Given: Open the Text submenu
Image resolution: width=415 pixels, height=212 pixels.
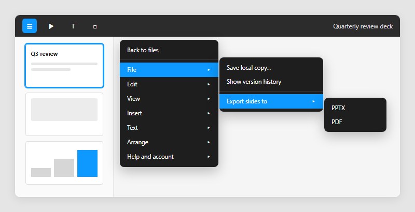Looking at the screenshot, I should 169,128.
